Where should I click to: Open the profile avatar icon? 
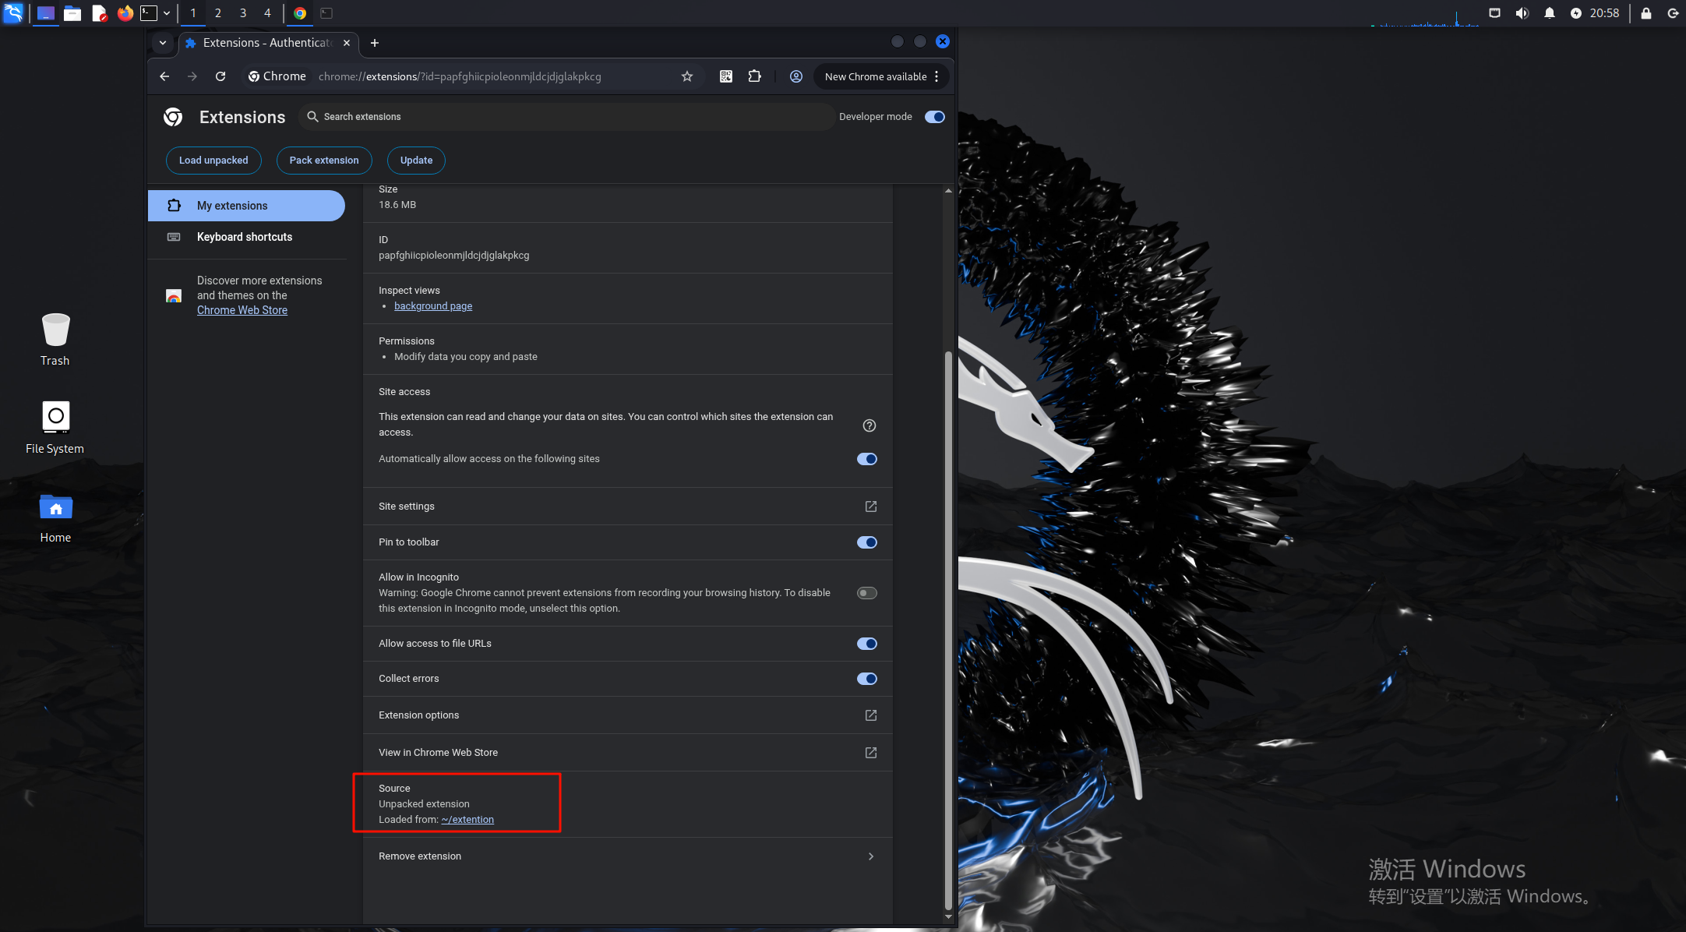click(795, 76)
